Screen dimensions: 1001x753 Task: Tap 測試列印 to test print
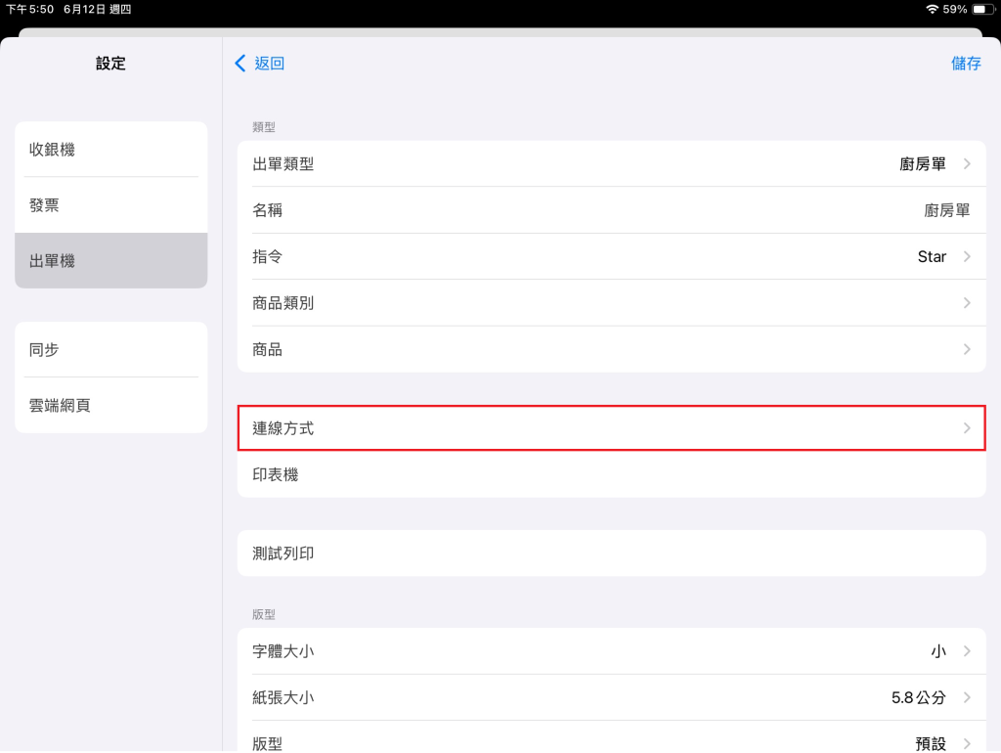pos(612,554)
